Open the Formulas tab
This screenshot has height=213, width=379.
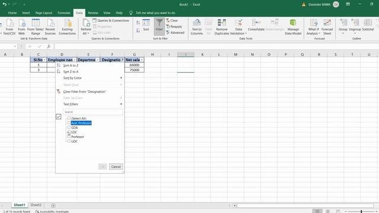[64, 13]
